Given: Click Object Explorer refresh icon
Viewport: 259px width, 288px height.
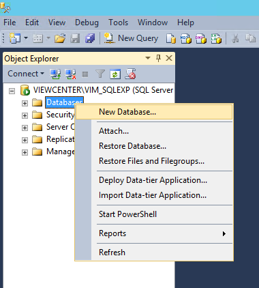Looking at the screenshot, I should point(115,74).
